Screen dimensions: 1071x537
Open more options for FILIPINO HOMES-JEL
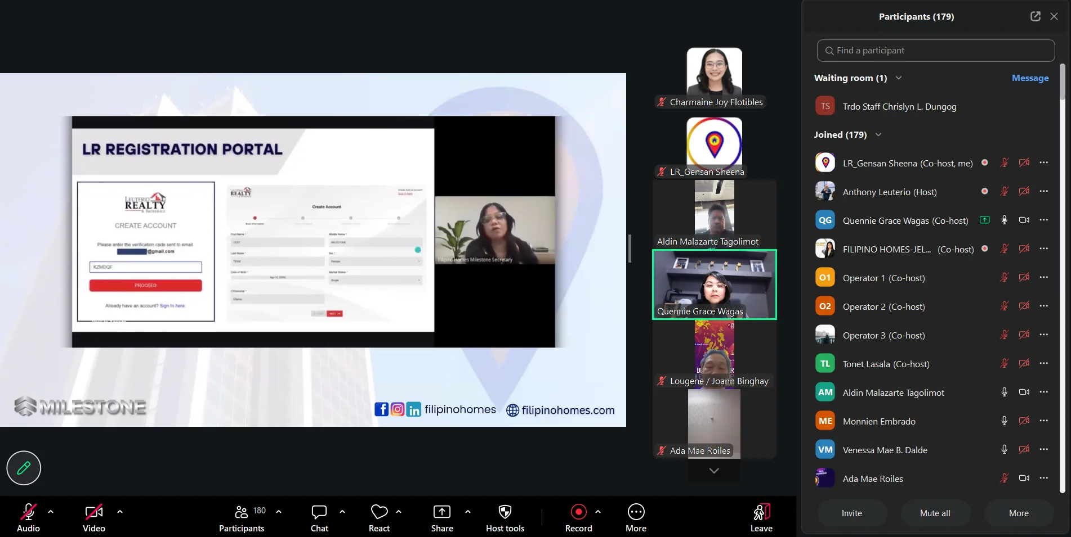tap(1044, 249)
